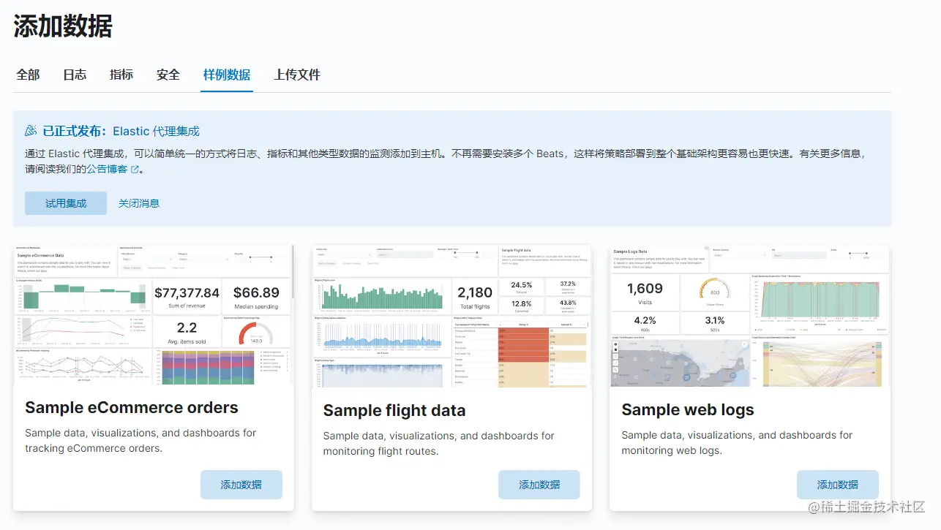941x530 pixels.
Task: Click the Sample flight data title
Action: pos(394,410)
